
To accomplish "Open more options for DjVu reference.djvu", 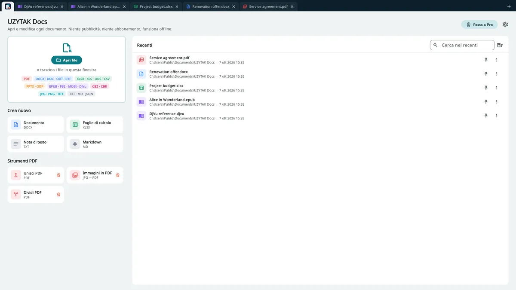I will click(x=497, y=116).
